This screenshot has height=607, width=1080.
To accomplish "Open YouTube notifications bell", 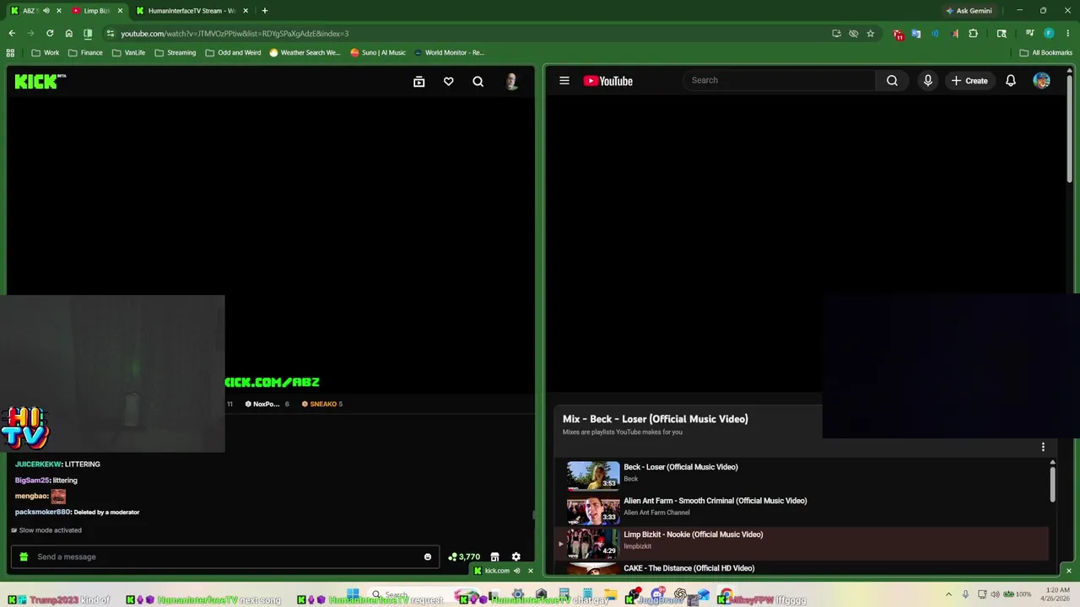I will click(x=1011, y=81).
